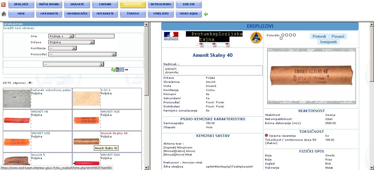Open the unlabeled dropdown below Proizvođač

click(73, 64)
